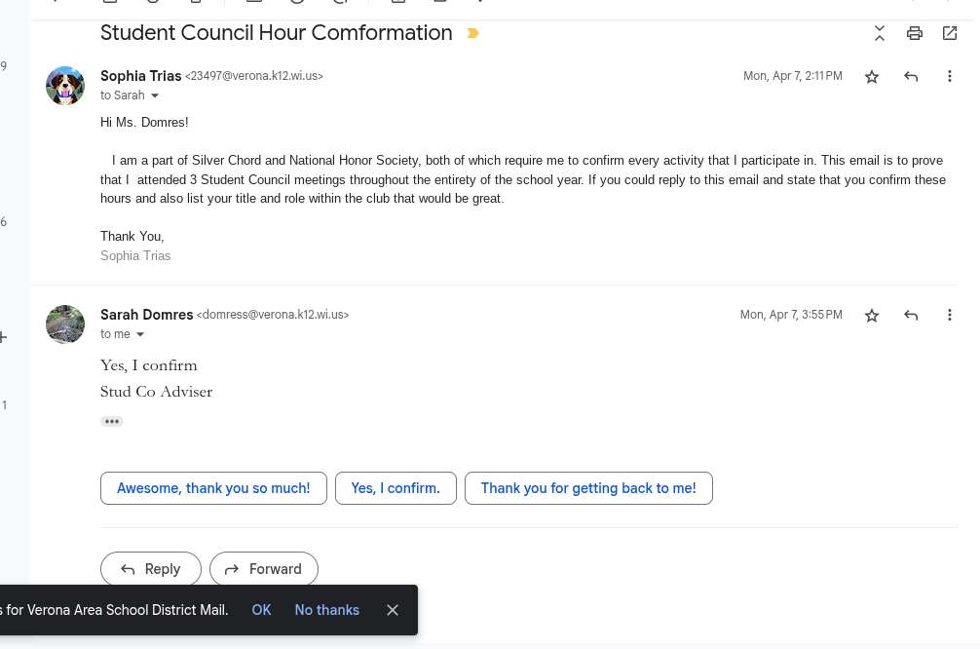Viewport: 980px width, 649px height.
Task: Click the Reply button below the thread
Action: 151,569
